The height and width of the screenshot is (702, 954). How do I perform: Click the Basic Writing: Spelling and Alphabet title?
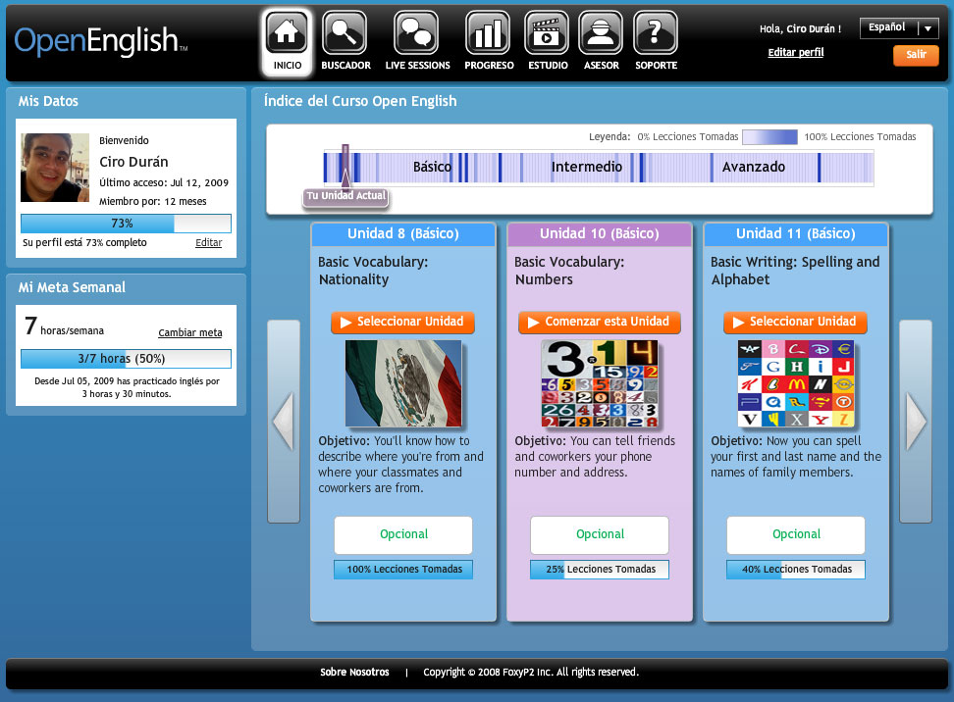pos(795,271)
